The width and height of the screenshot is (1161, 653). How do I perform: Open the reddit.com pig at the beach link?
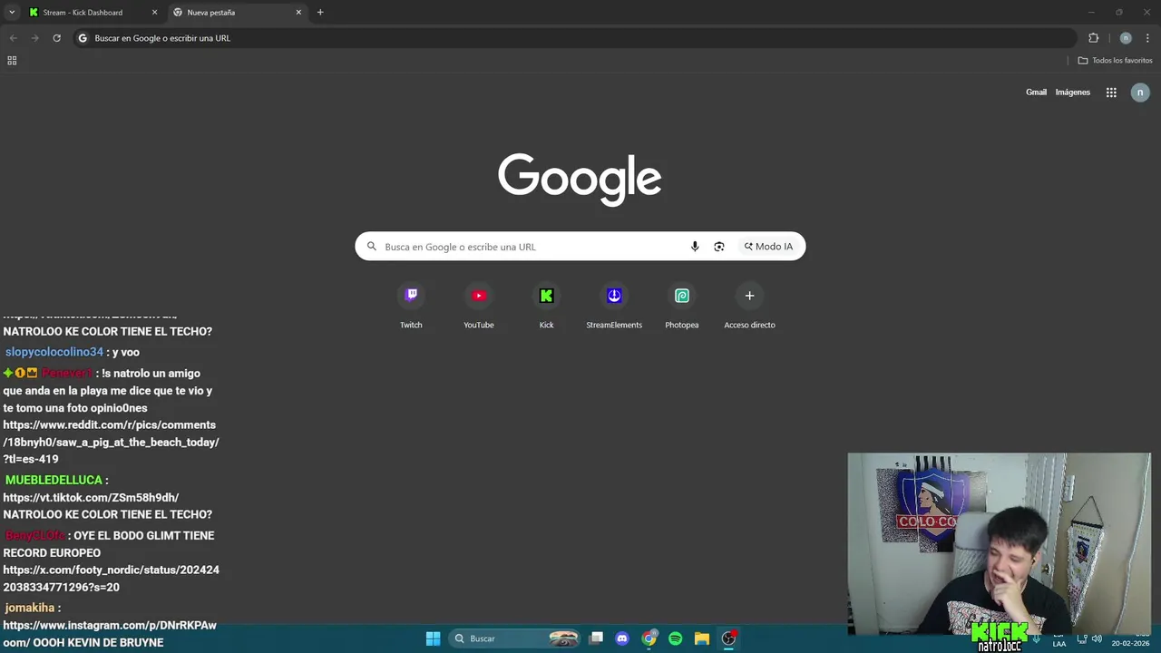coord(111,442)
